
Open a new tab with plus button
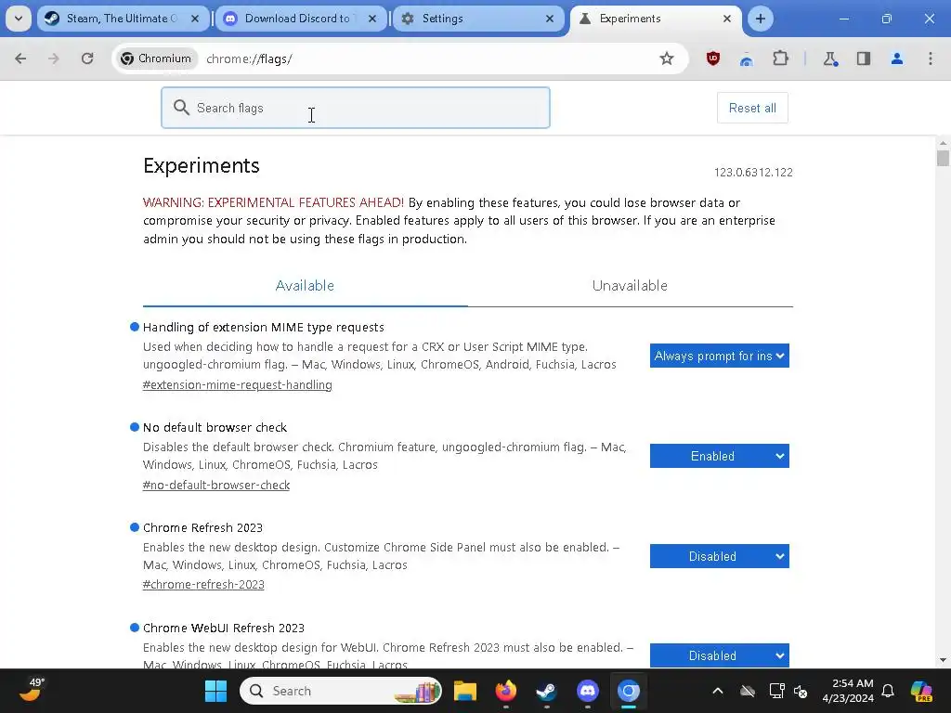tap(761, 19)
